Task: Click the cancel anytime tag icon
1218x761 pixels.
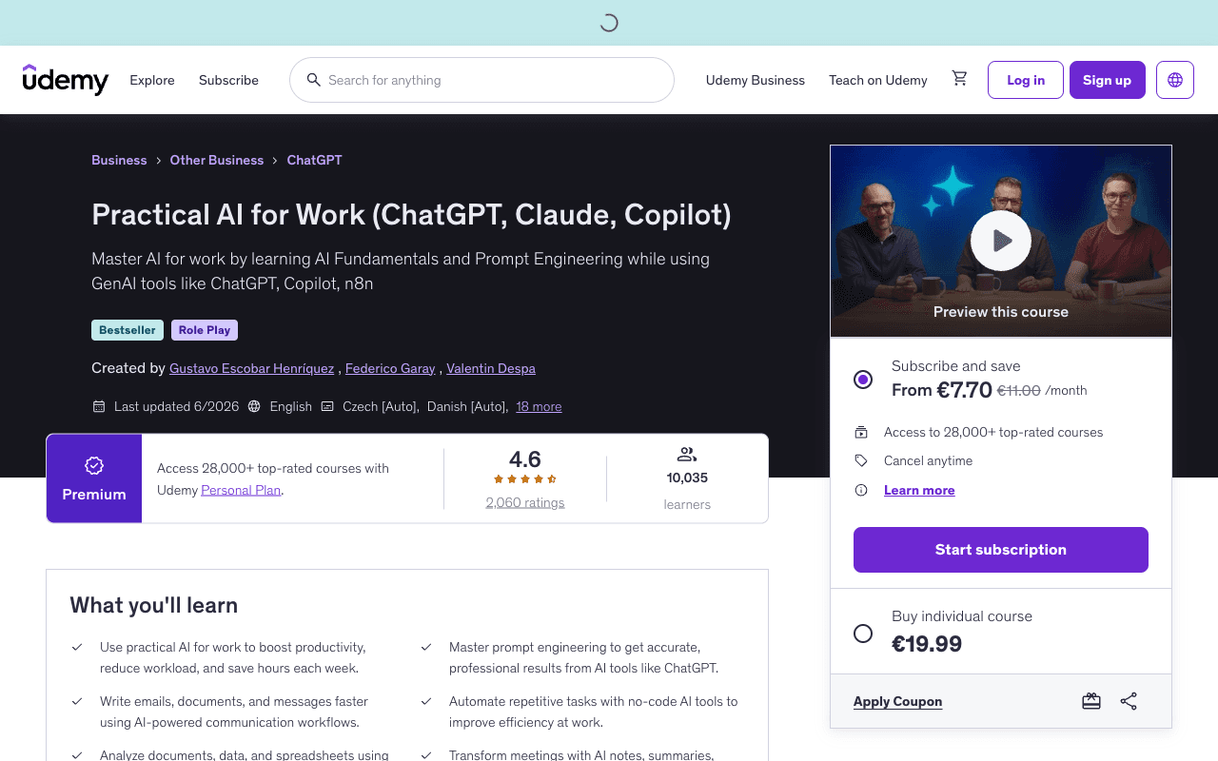Action: 861,460
